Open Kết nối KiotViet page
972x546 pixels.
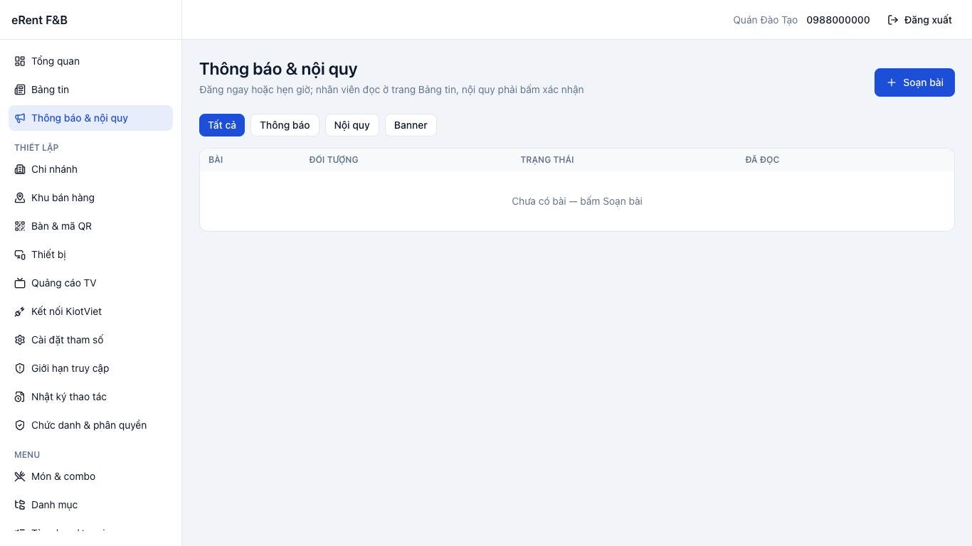click(90, 311)
